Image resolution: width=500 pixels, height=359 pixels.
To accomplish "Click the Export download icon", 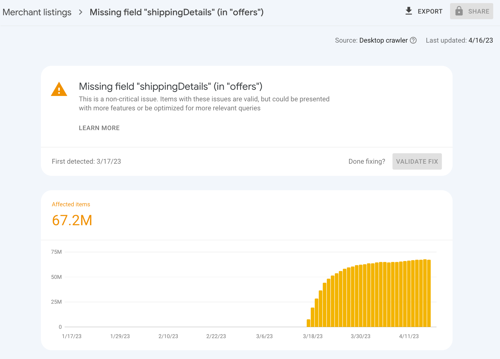I will pos(408,11).
